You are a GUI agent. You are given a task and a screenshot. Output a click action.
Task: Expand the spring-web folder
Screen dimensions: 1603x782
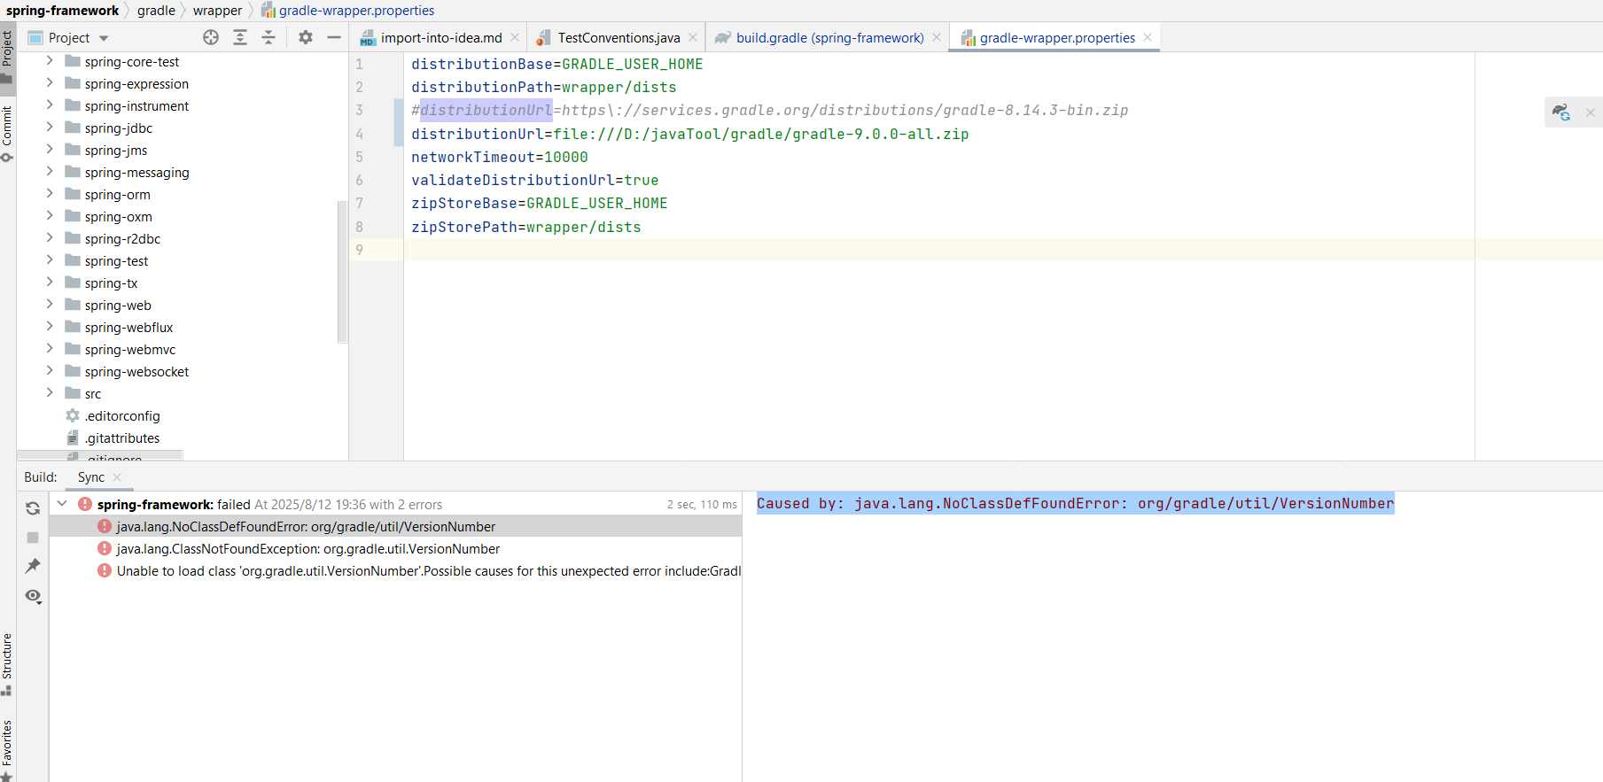[50, 305]
